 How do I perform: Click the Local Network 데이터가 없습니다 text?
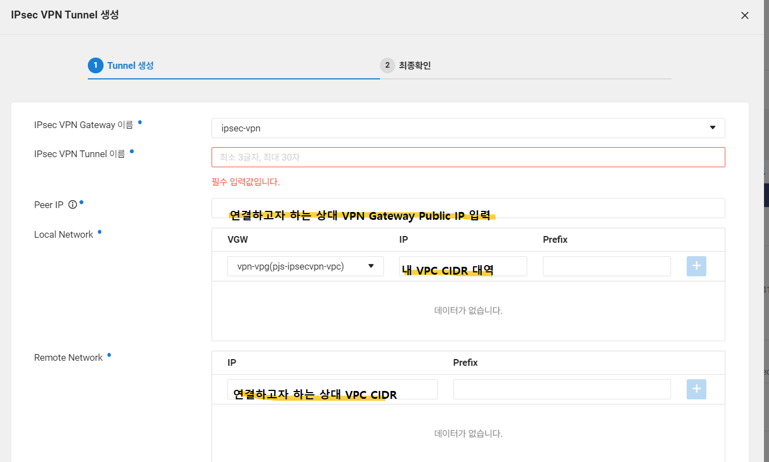(468, 310)
